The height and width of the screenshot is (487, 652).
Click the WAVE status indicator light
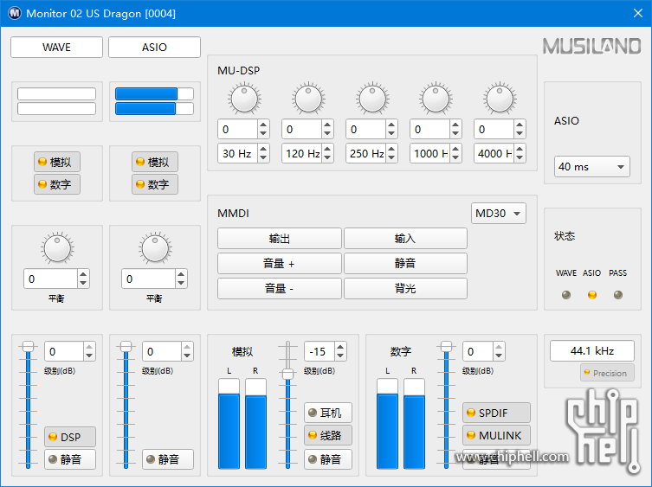pyautogui.click(x=566, y=295)
